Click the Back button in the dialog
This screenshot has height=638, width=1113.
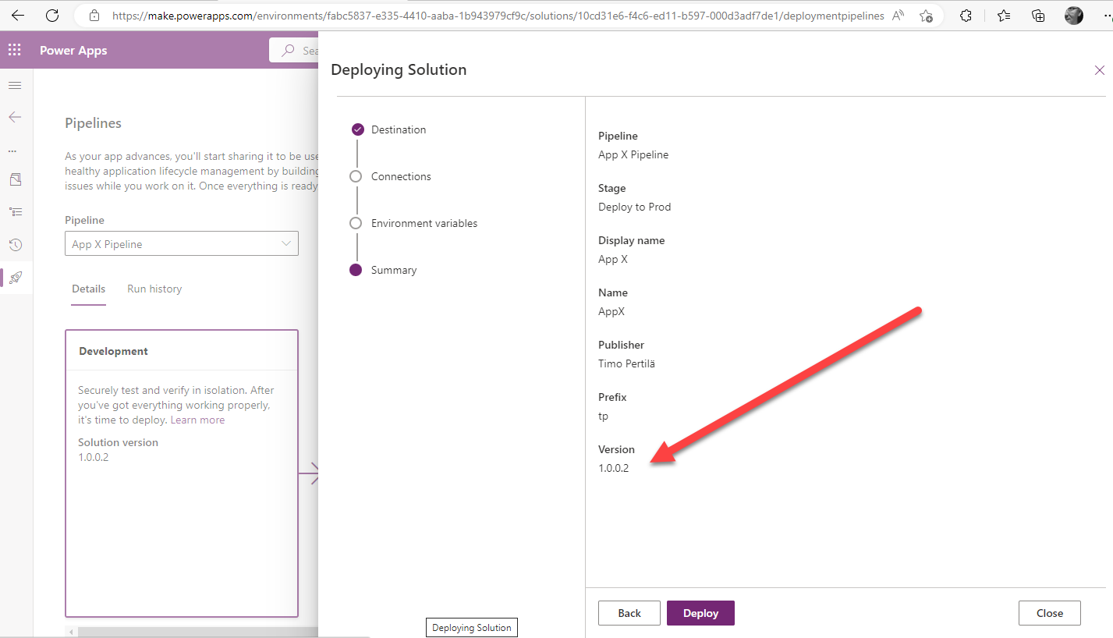(x=629, y=613)
